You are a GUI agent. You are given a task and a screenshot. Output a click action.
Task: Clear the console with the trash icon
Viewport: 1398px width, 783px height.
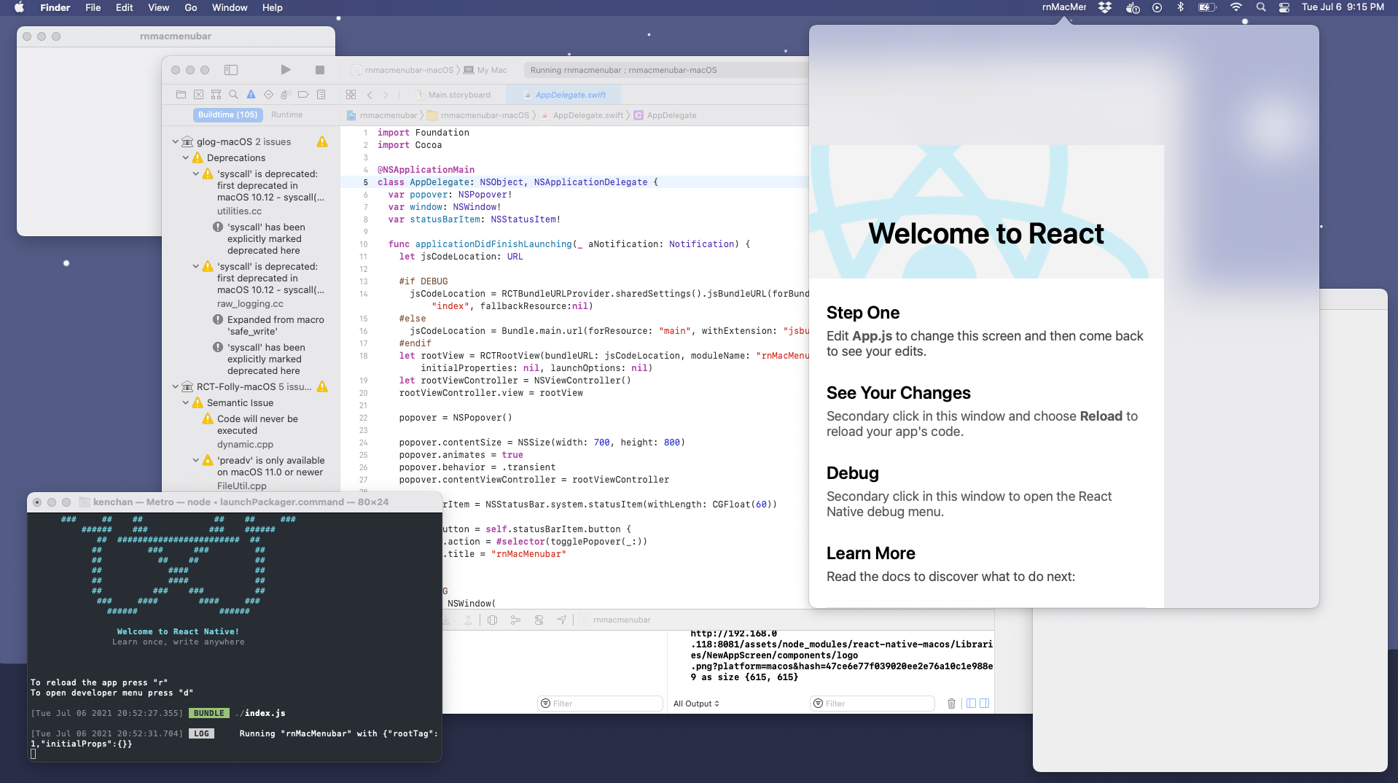coord(951,704)
